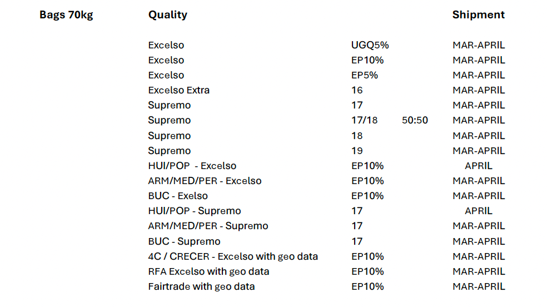Select the ARM/MED/PER - Supremo entry
The height and width of the screenshot is (307, 547).
(208, 226)
